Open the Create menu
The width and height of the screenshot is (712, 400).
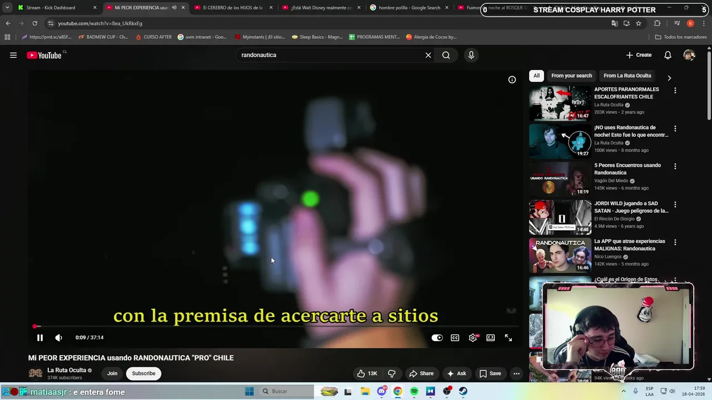point(639,55)
